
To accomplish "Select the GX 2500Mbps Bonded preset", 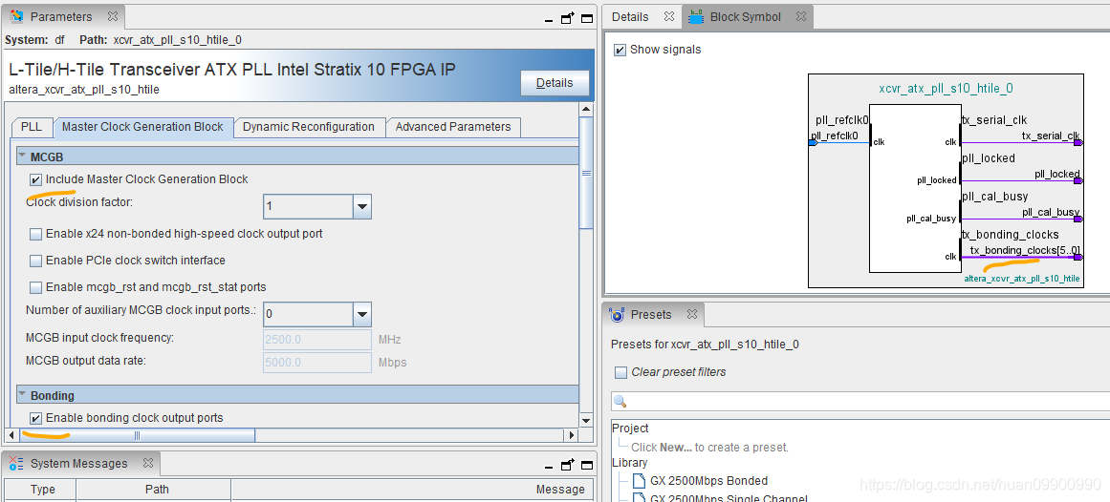I will pyautogui.click(x=708, y=481).
